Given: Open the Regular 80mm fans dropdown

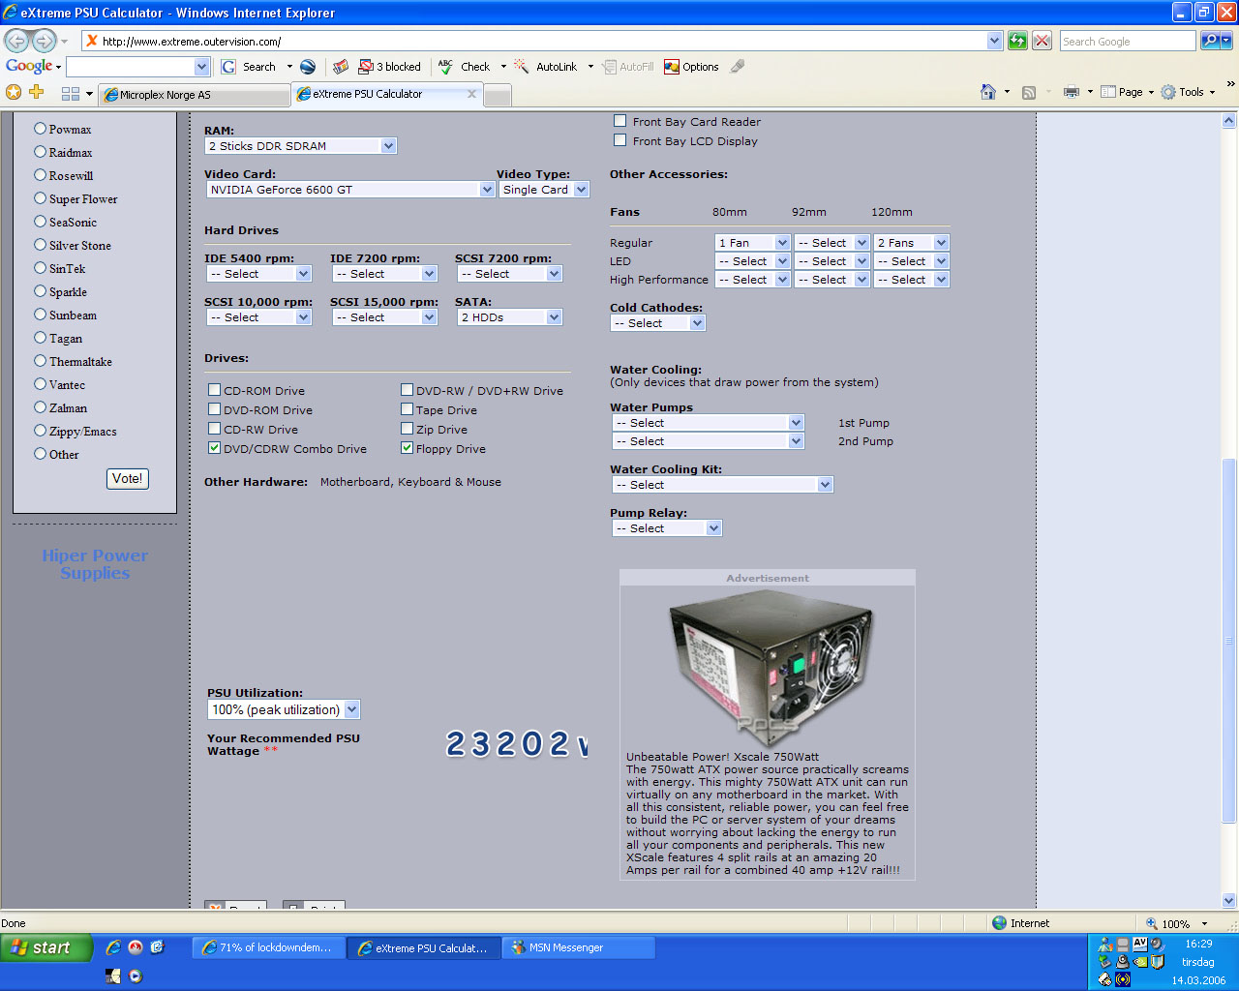Looking at the screenshot, I should coord(753,243).
